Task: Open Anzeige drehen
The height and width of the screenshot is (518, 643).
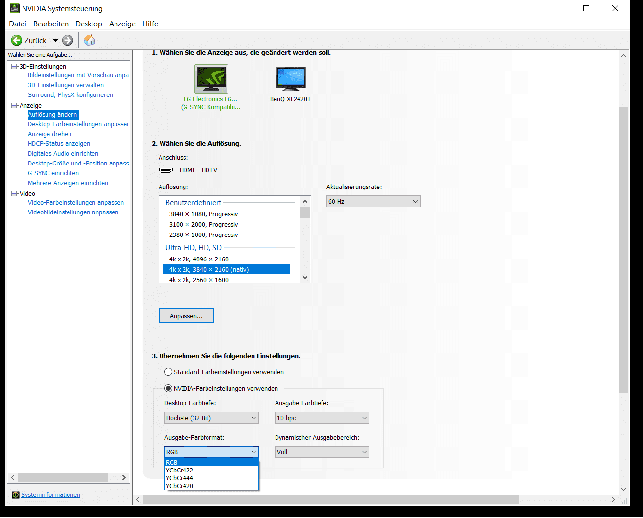Action: pyautogui.click(x=49, y=134)
